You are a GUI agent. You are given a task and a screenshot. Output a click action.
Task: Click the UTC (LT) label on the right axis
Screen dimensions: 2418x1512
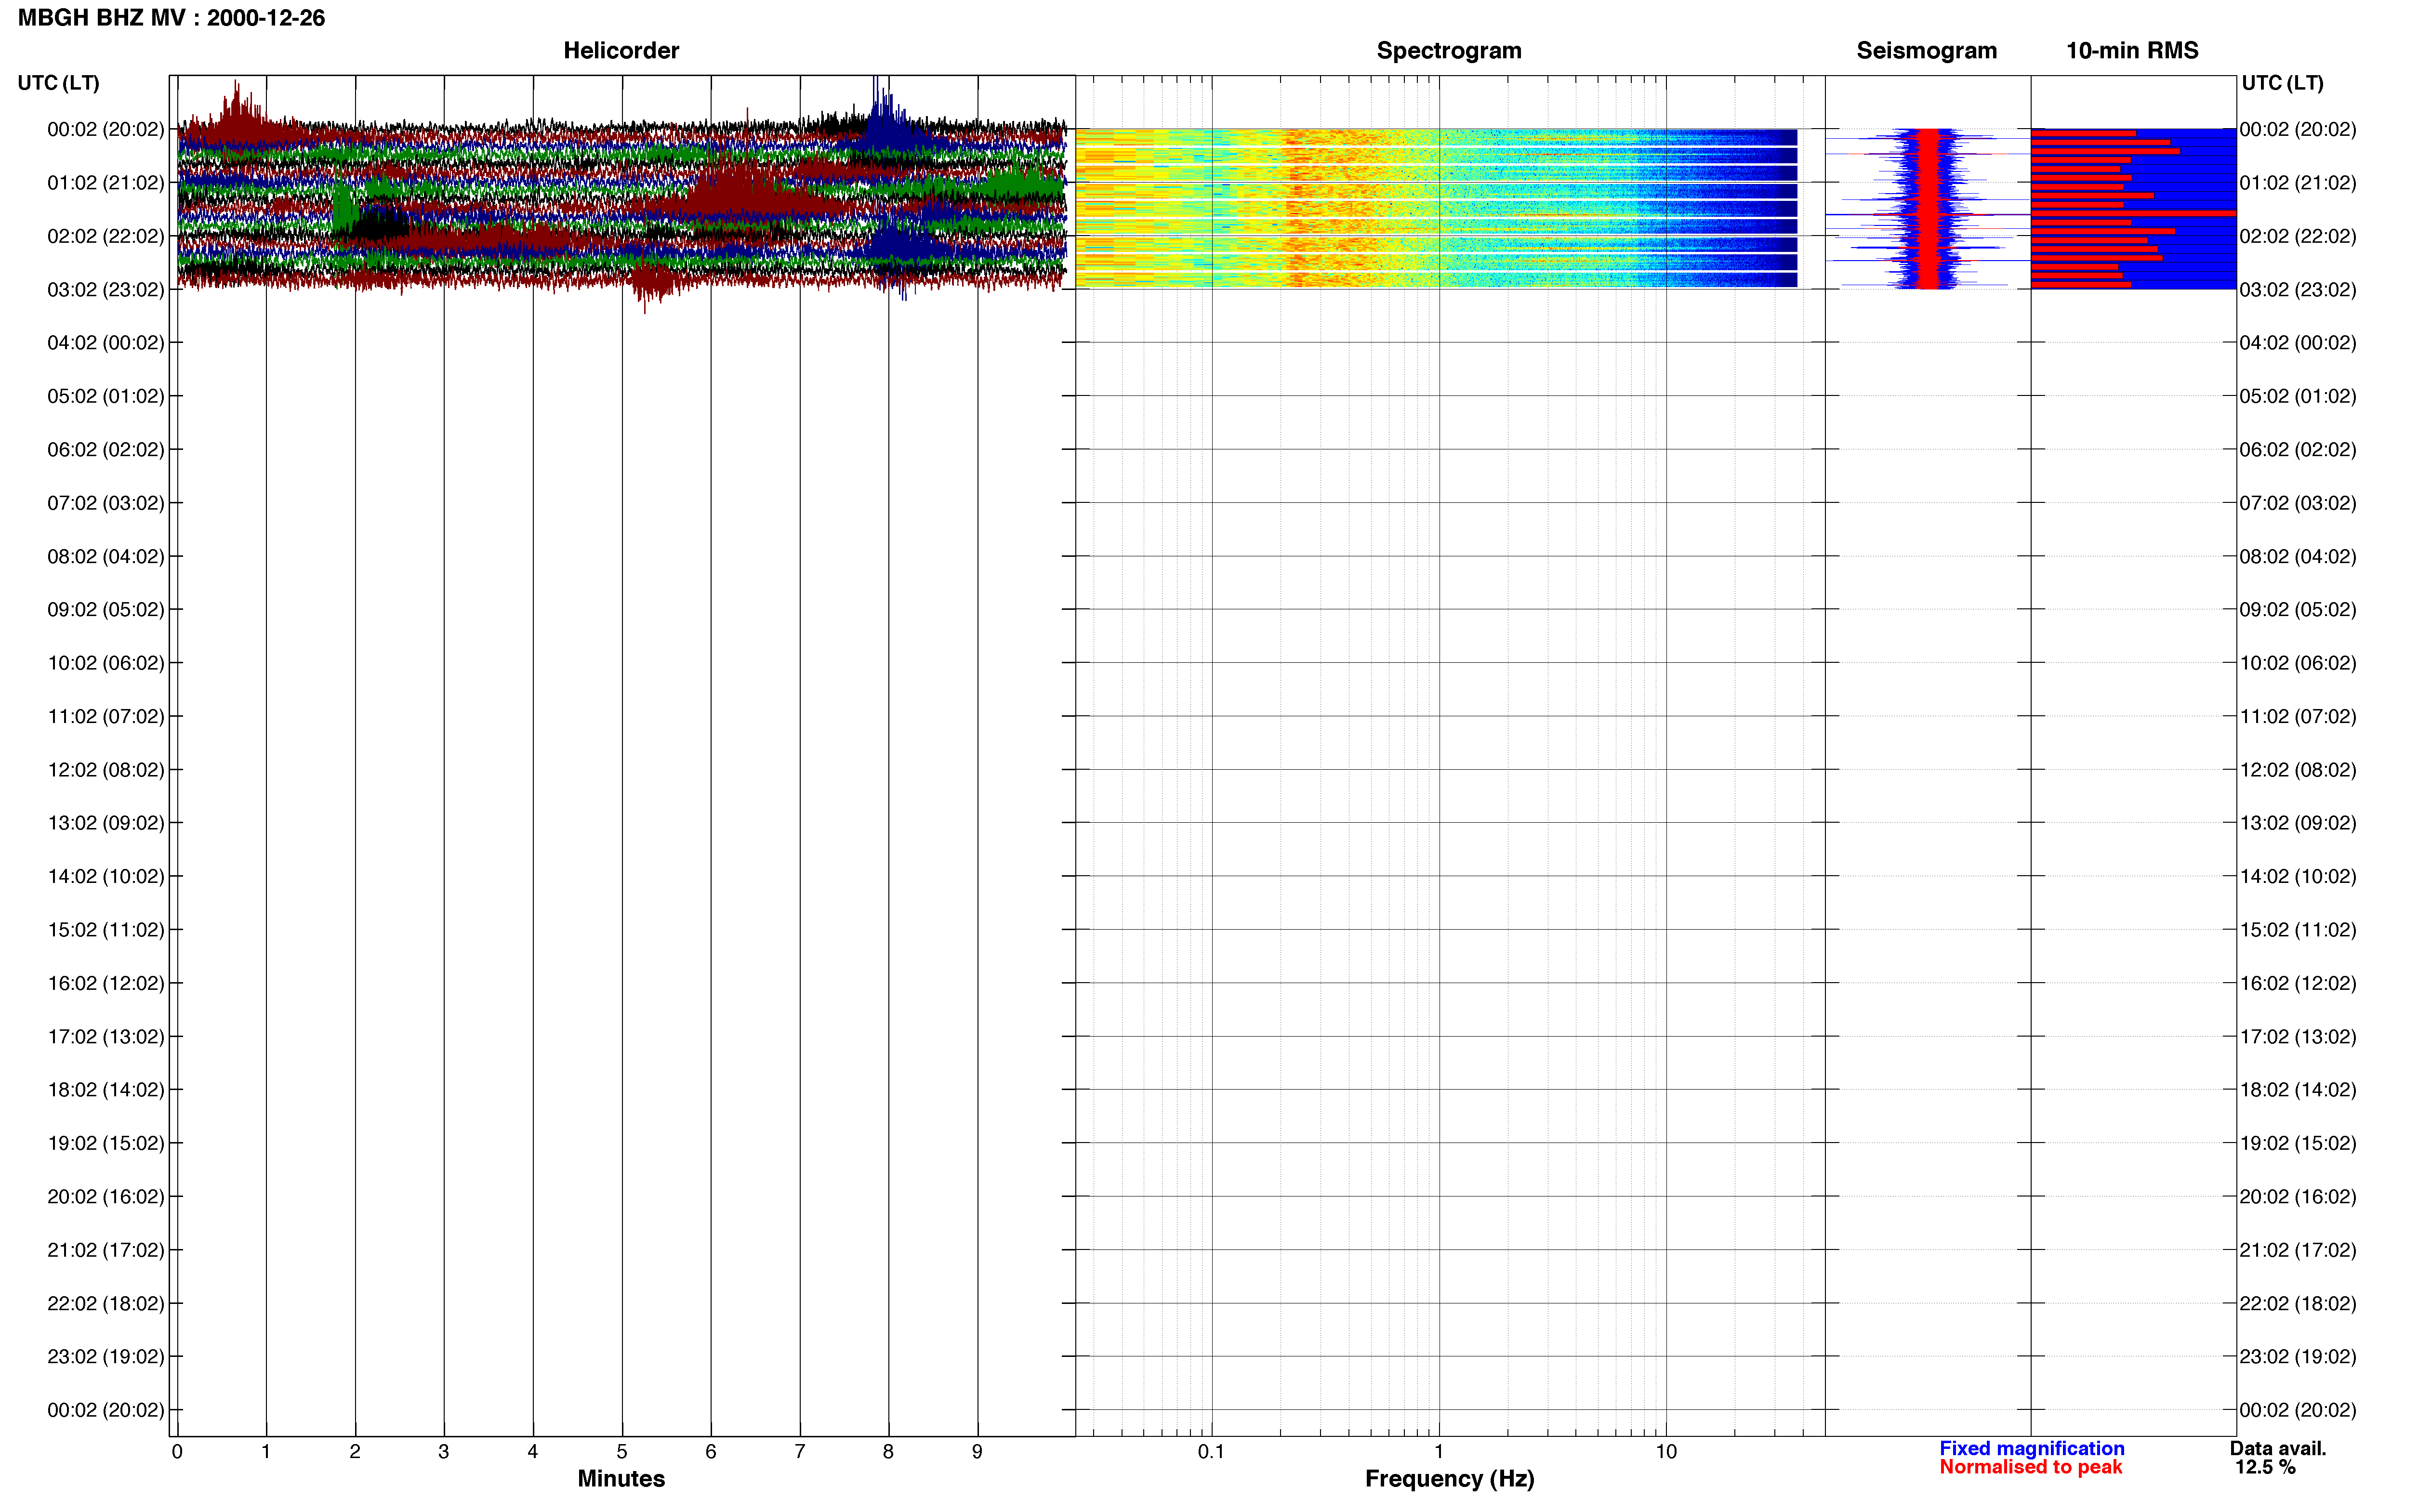click(x=2282, y=83)
